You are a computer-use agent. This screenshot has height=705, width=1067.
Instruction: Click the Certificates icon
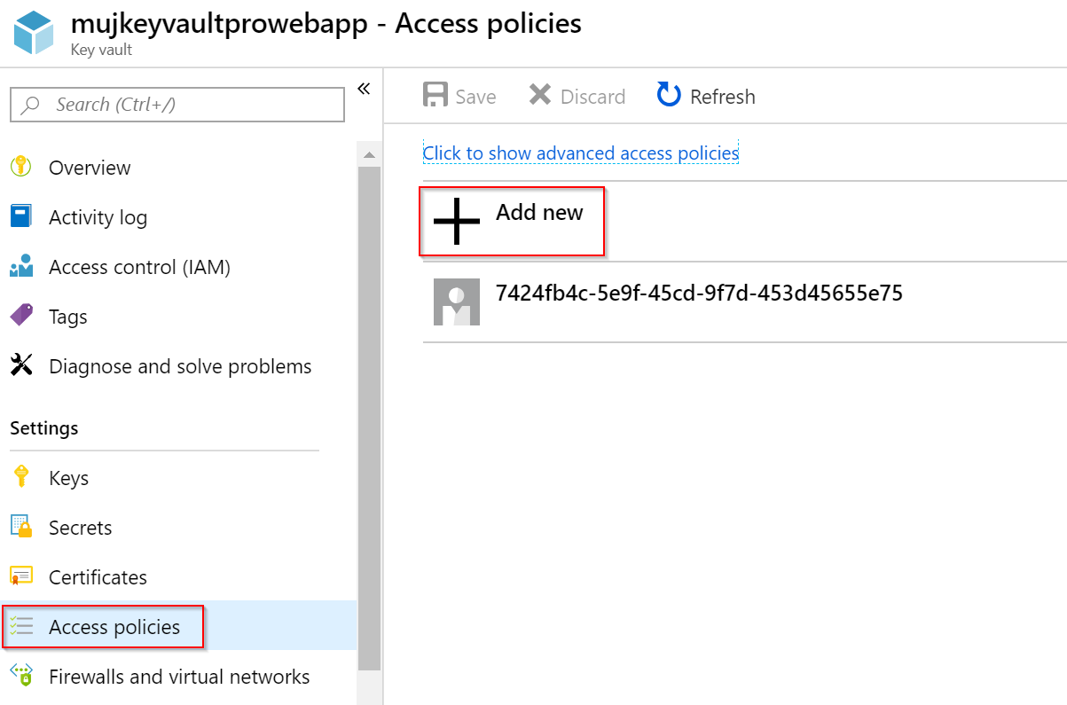tap(20, 576)
